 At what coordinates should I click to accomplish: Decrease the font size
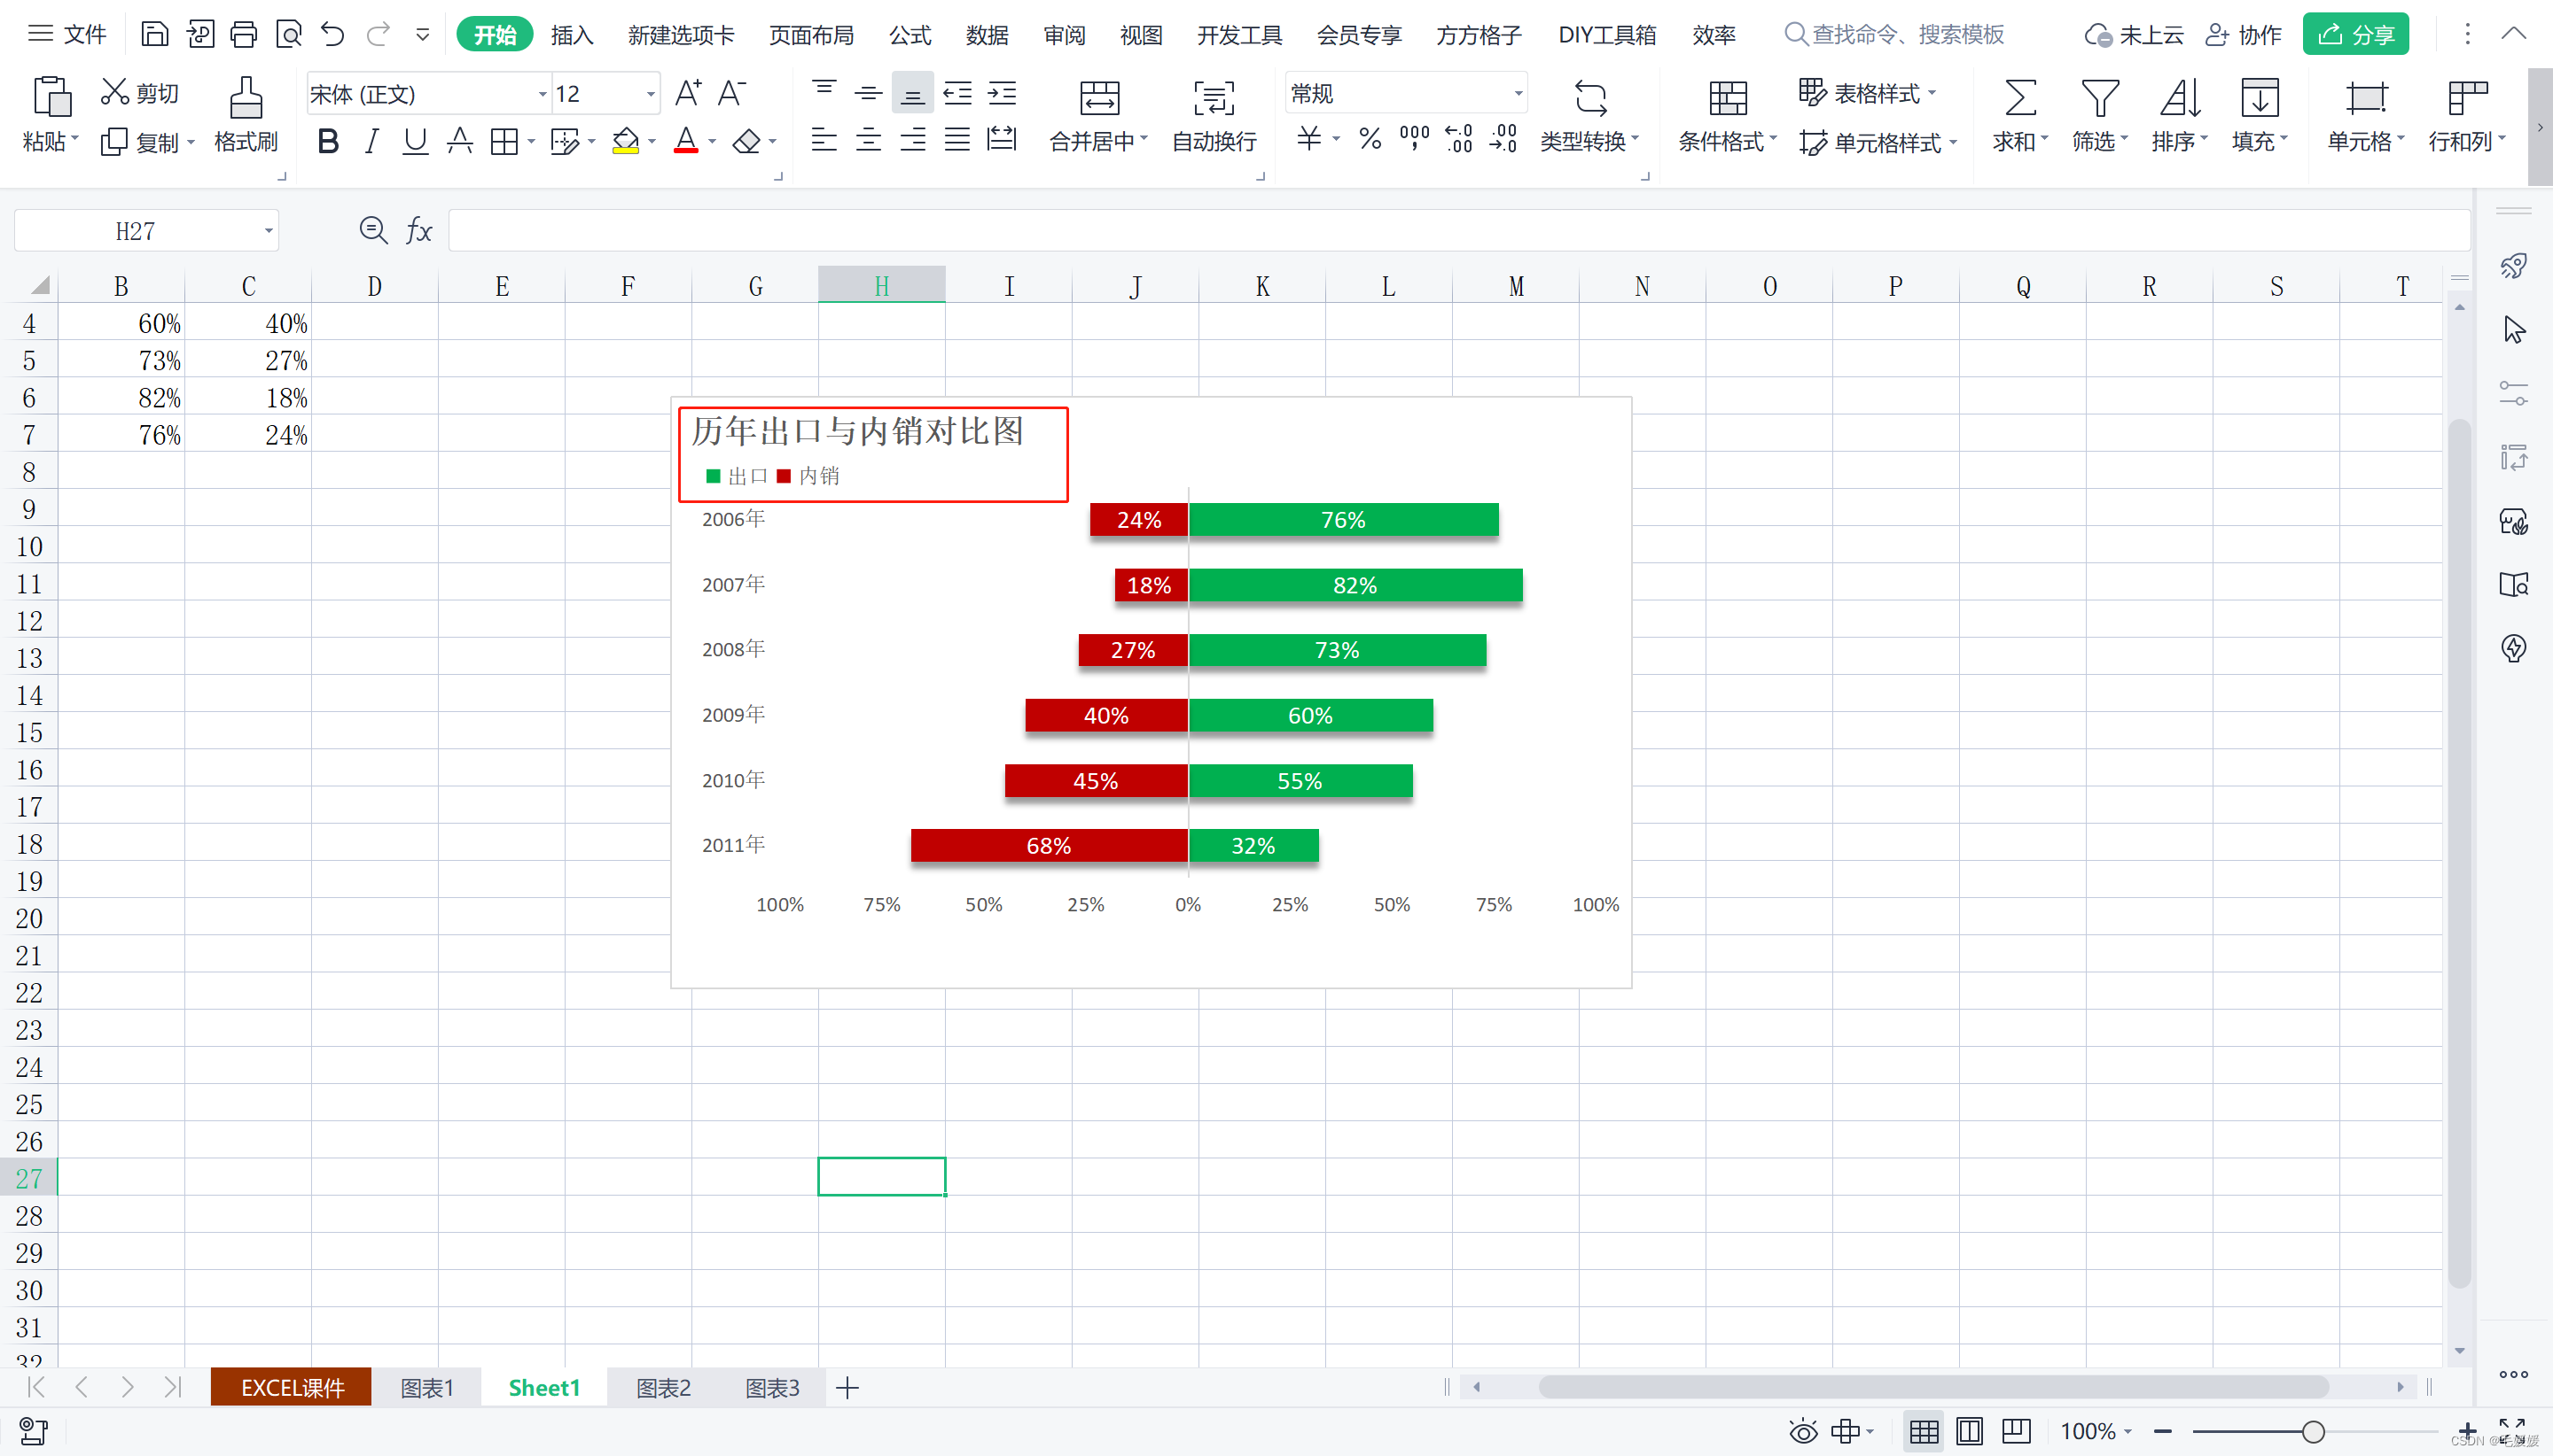point(731,93)
